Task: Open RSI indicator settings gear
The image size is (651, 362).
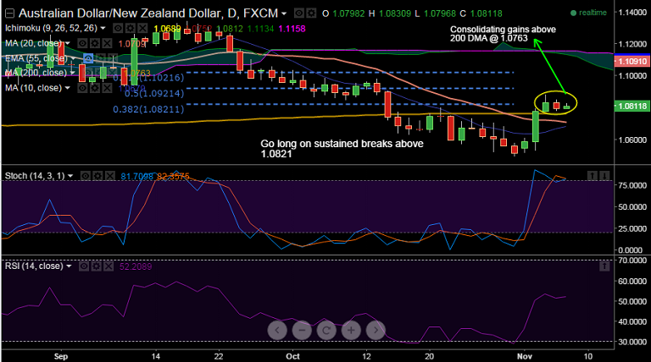Action: pos(96,266)
